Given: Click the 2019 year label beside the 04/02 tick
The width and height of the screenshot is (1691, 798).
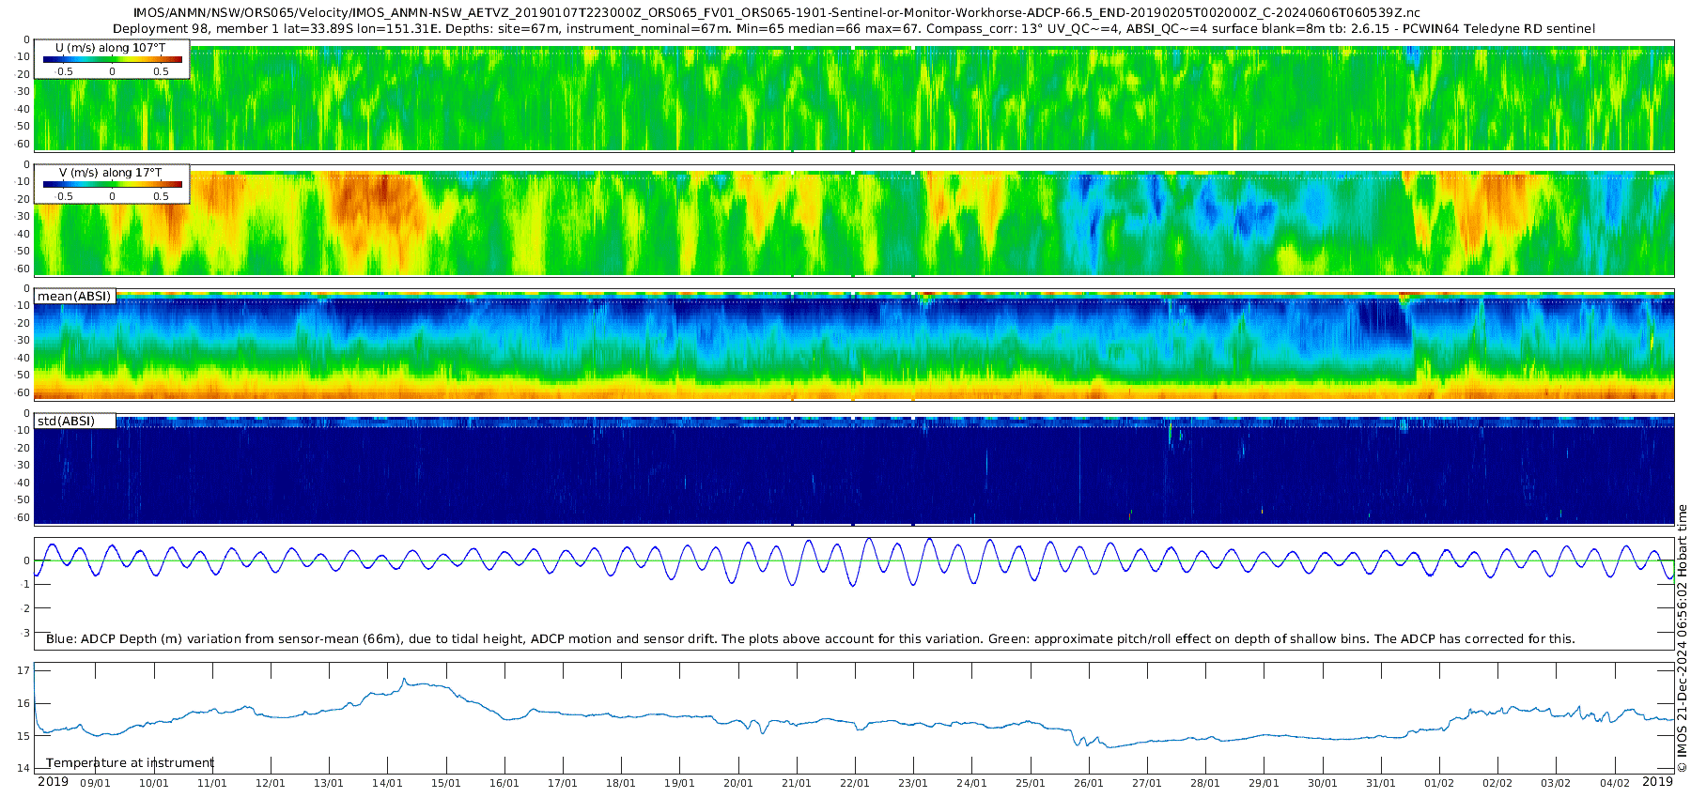Looking at the screenshot, I should [x=1657, y=781].
